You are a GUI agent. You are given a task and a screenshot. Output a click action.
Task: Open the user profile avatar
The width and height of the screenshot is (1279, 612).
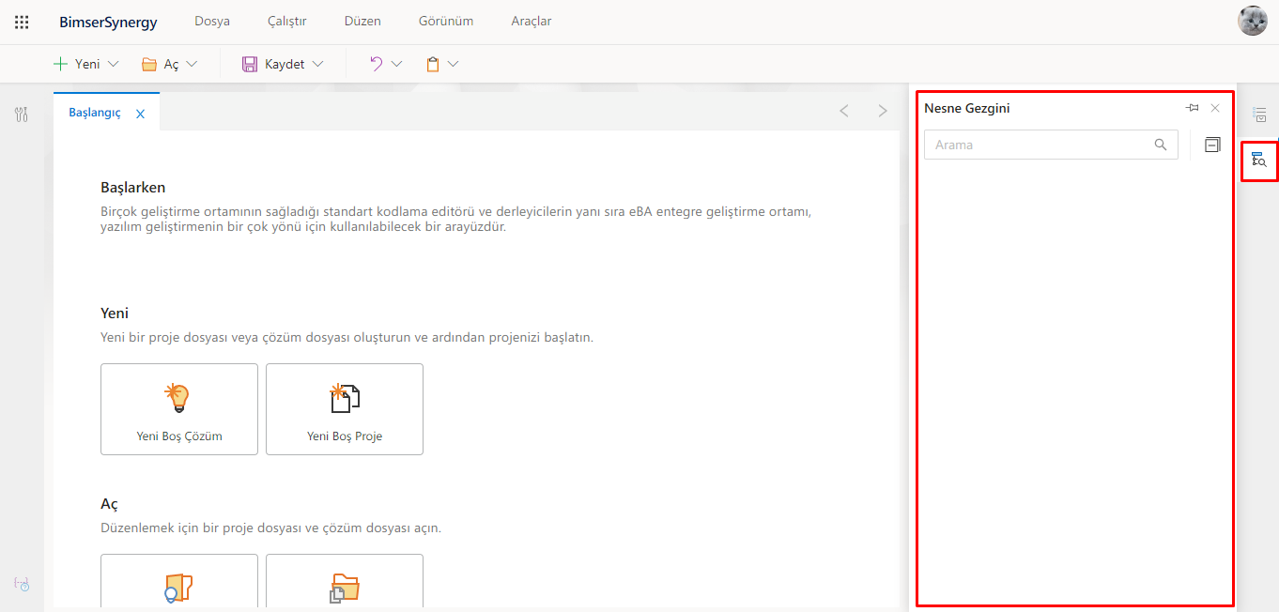click(x=1253, y=21)
